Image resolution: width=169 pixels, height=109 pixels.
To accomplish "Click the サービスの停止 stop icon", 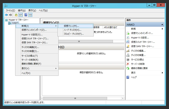I will [128, 60].
